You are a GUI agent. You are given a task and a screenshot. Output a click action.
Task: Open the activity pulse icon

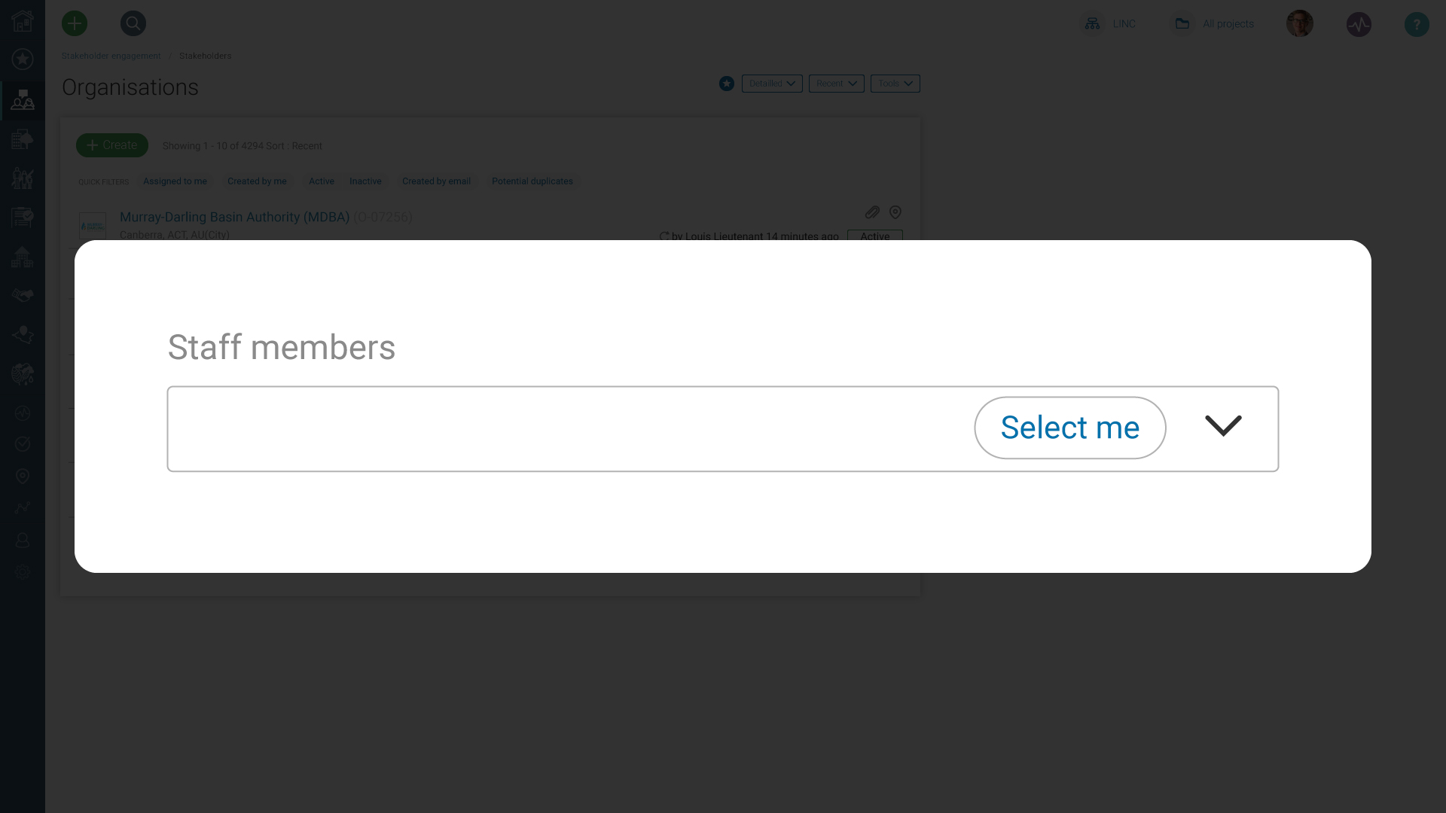pyautogui.click(x=1359, y=24)
